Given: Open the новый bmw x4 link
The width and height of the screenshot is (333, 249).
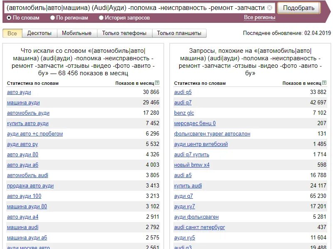Looking at the screenshot, I should (192, 165).
